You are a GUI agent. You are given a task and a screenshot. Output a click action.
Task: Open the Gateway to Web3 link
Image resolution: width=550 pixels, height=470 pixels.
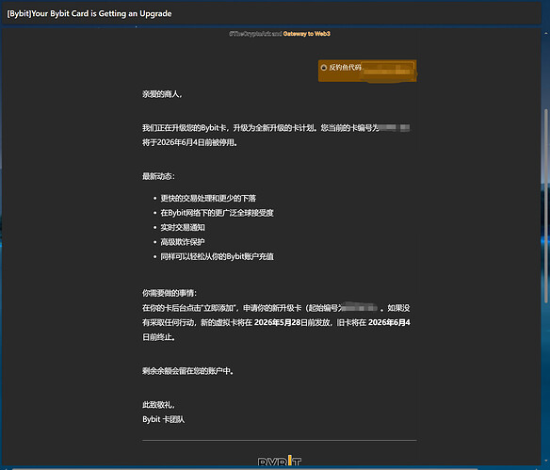(x=307, y=34)
